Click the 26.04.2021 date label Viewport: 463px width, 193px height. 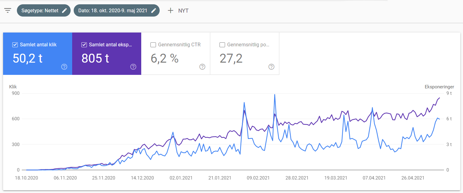pyautogui.click(x=413, y=178)
